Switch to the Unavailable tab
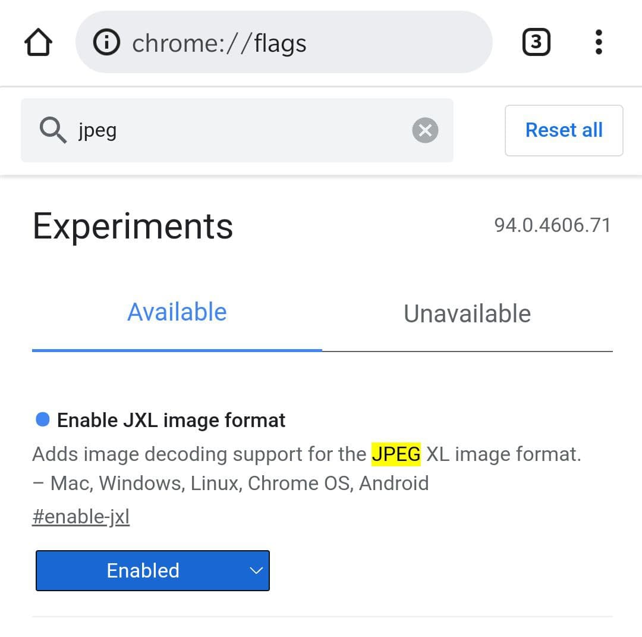This screenshot has width=642, height=637. (x=467, y=313)
